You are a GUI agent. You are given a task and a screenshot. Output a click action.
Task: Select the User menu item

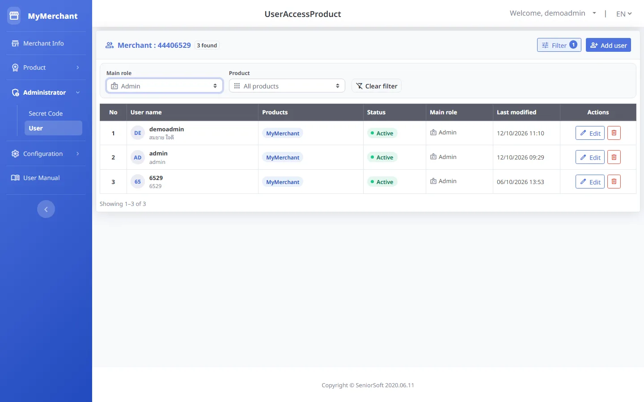tap(53, 128)
